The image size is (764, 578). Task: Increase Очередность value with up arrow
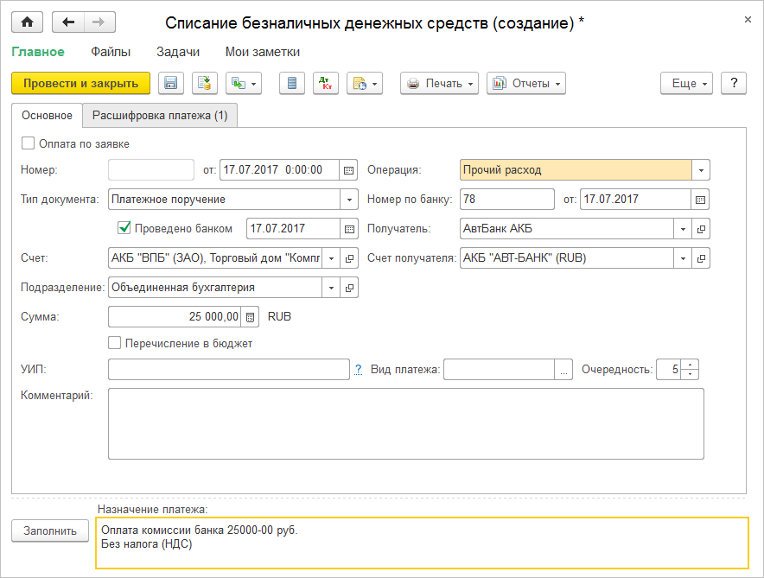pos(690,365)
